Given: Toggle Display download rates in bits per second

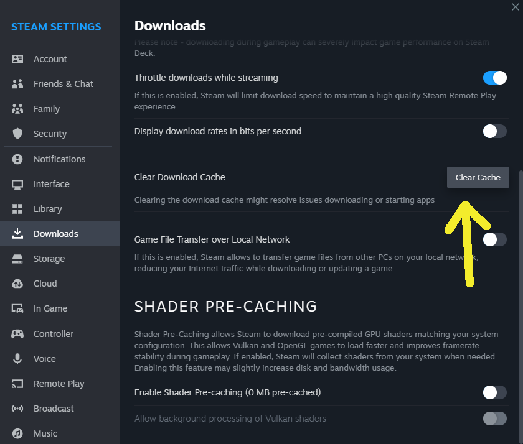Looking at the screenshot, I should point(495,131).
